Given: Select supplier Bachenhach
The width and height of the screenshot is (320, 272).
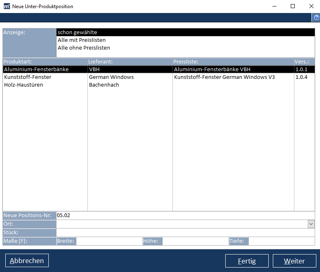Looking at the screenshot, I should tap(104, 85).
